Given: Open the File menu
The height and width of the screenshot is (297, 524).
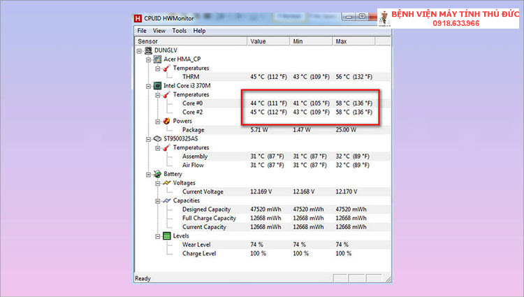Looking at the screenshot, I should (x=142, y=31).
